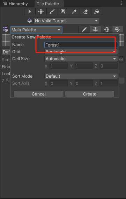Toggle palette Edit pencil icon
The image size is (126, 199).
(84, 30)
